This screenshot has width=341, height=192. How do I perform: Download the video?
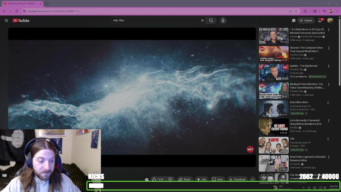point(237,179)
